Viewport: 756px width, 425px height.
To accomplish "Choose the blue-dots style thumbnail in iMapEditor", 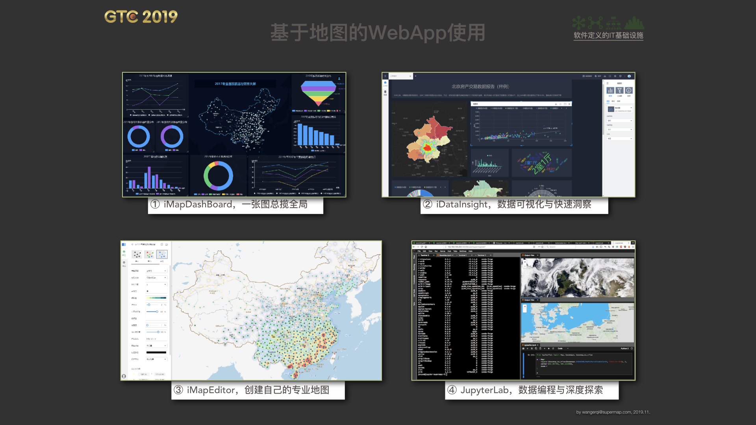I will pyautogui.click(x=162, y=255).
